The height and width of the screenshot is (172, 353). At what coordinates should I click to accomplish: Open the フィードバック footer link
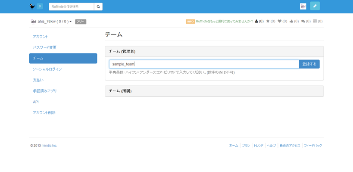pos(313,145)
